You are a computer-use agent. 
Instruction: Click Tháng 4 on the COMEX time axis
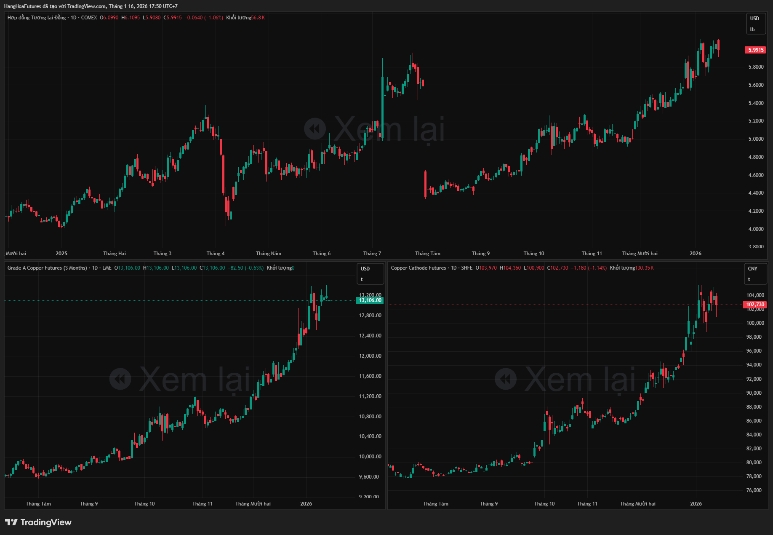pos(216,254)
